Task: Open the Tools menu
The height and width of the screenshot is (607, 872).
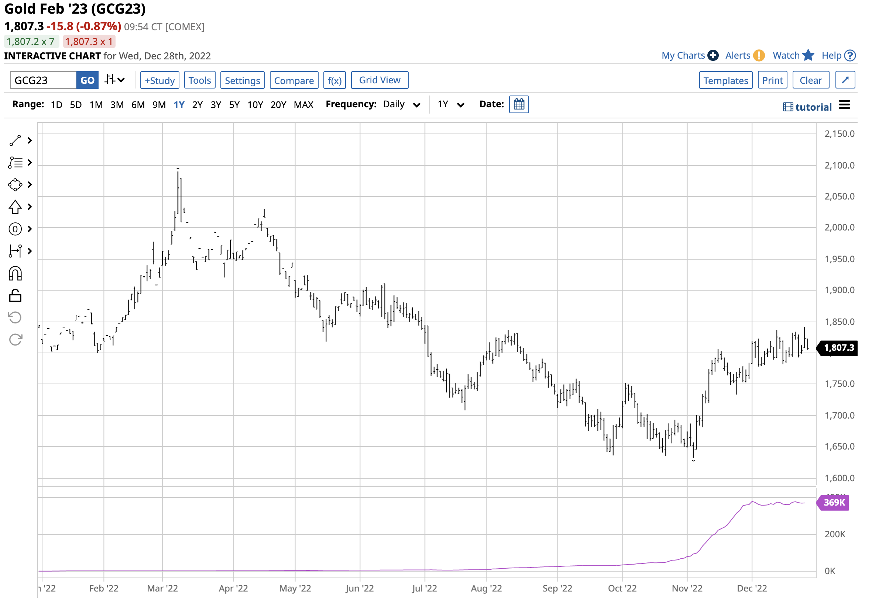Action: coord(200,80)
